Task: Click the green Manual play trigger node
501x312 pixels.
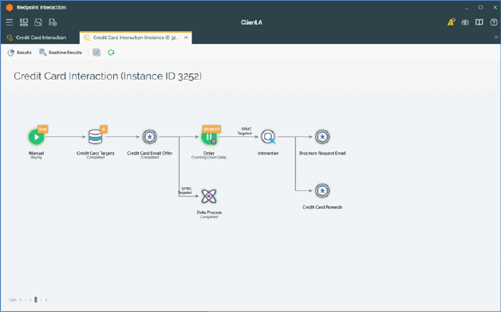Action: coord(36,137)
